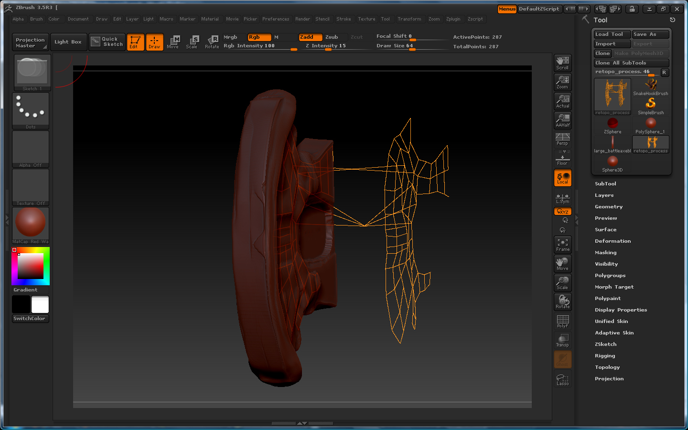The height and width of the screenshot is (430, 688).
Task: Toggle Zadd sculpting mode
Action: point(310,37)
